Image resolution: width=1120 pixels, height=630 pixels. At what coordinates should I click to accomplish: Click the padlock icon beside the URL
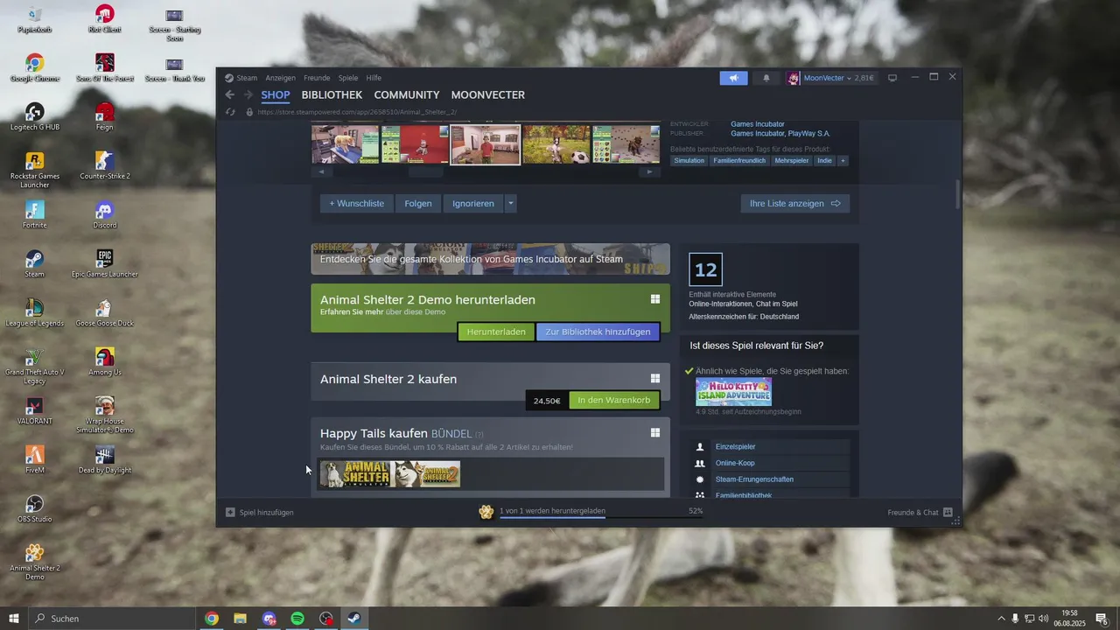[x=249, y=112]
